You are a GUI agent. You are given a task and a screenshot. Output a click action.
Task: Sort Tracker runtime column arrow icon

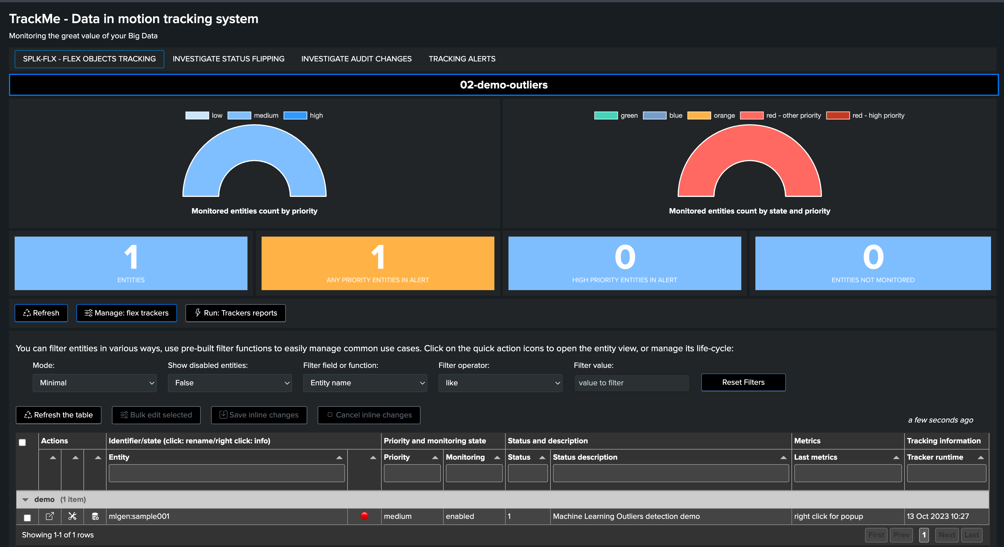981,457
